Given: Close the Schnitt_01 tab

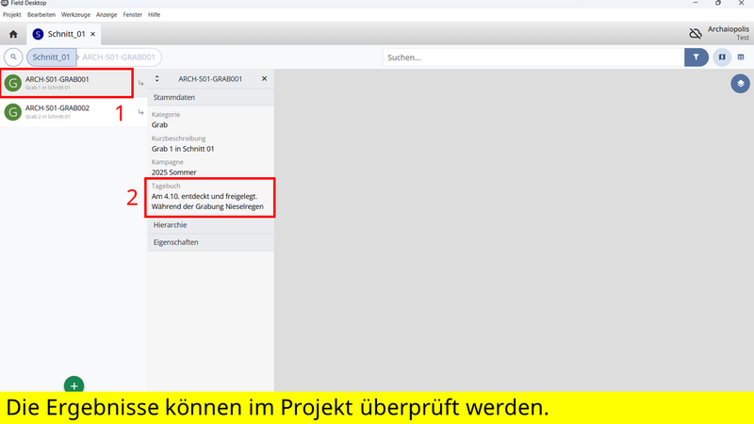Looking at the screenshot, I should (x=91, y=34).
